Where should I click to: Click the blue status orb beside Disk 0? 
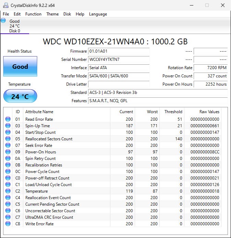pos(3,21)
